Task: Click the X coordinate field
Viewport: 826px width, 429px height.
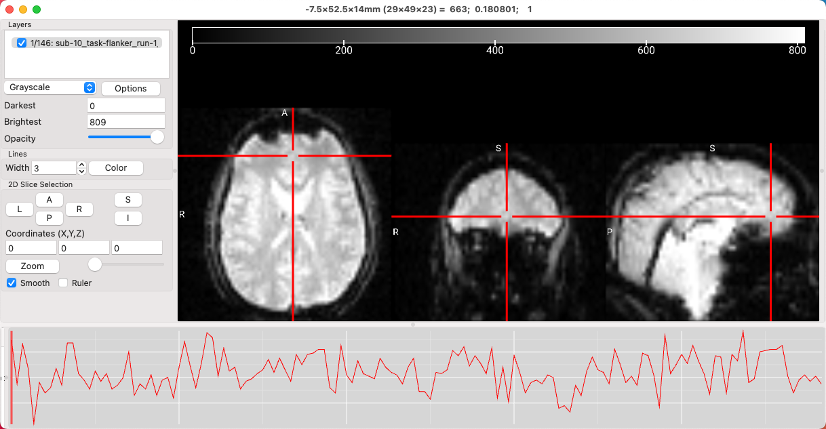Action: [31, 248]
